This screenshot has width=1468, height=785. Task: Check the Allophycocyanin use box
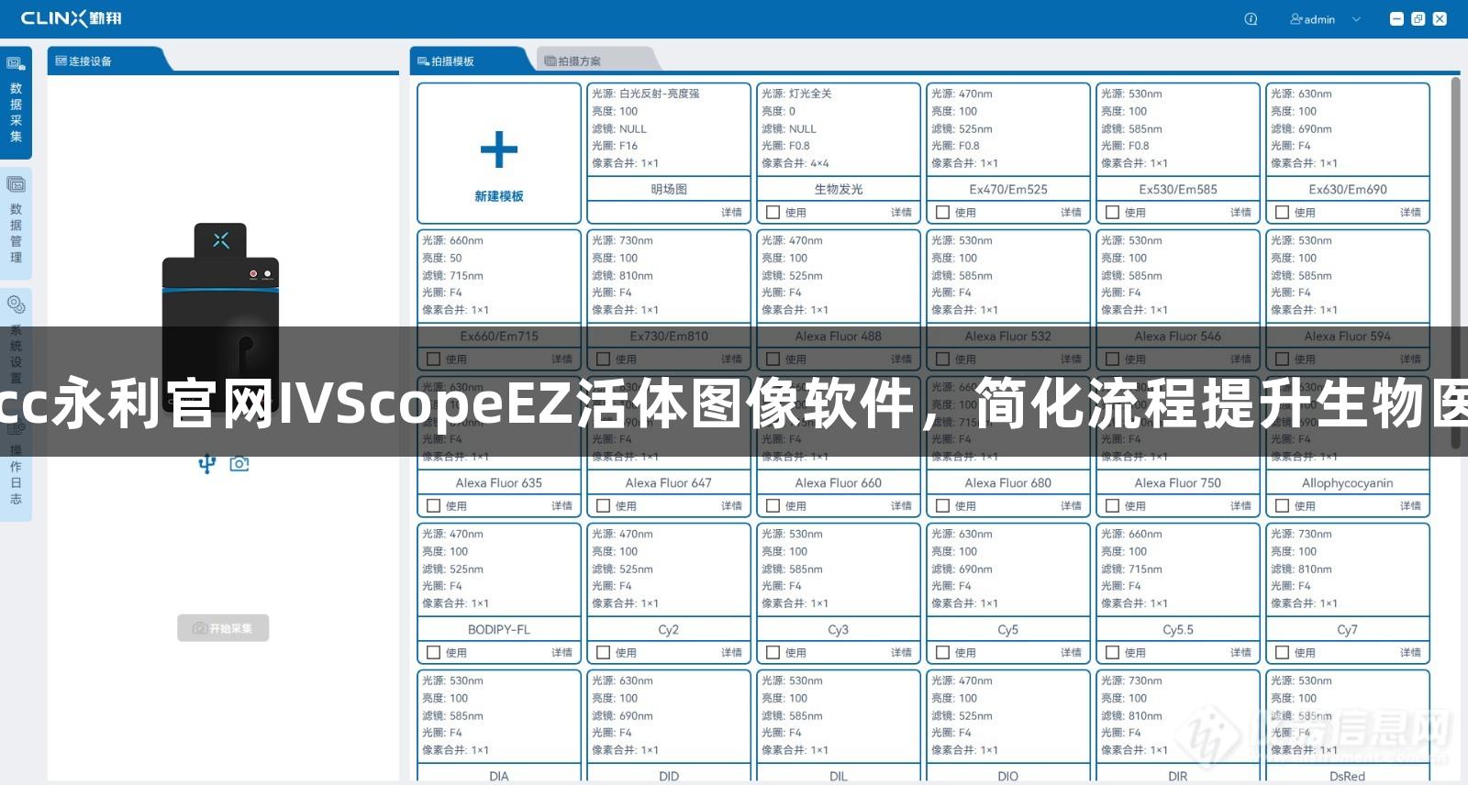(1283, 506)
